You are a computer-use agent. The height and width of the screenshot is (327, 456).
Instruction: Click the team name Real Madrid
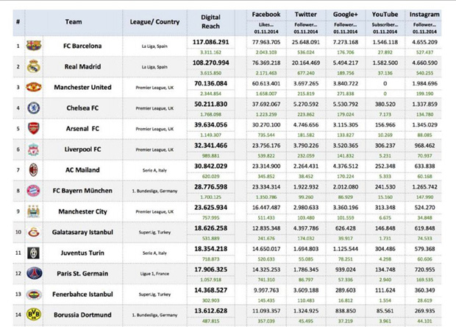coord(82,67)
